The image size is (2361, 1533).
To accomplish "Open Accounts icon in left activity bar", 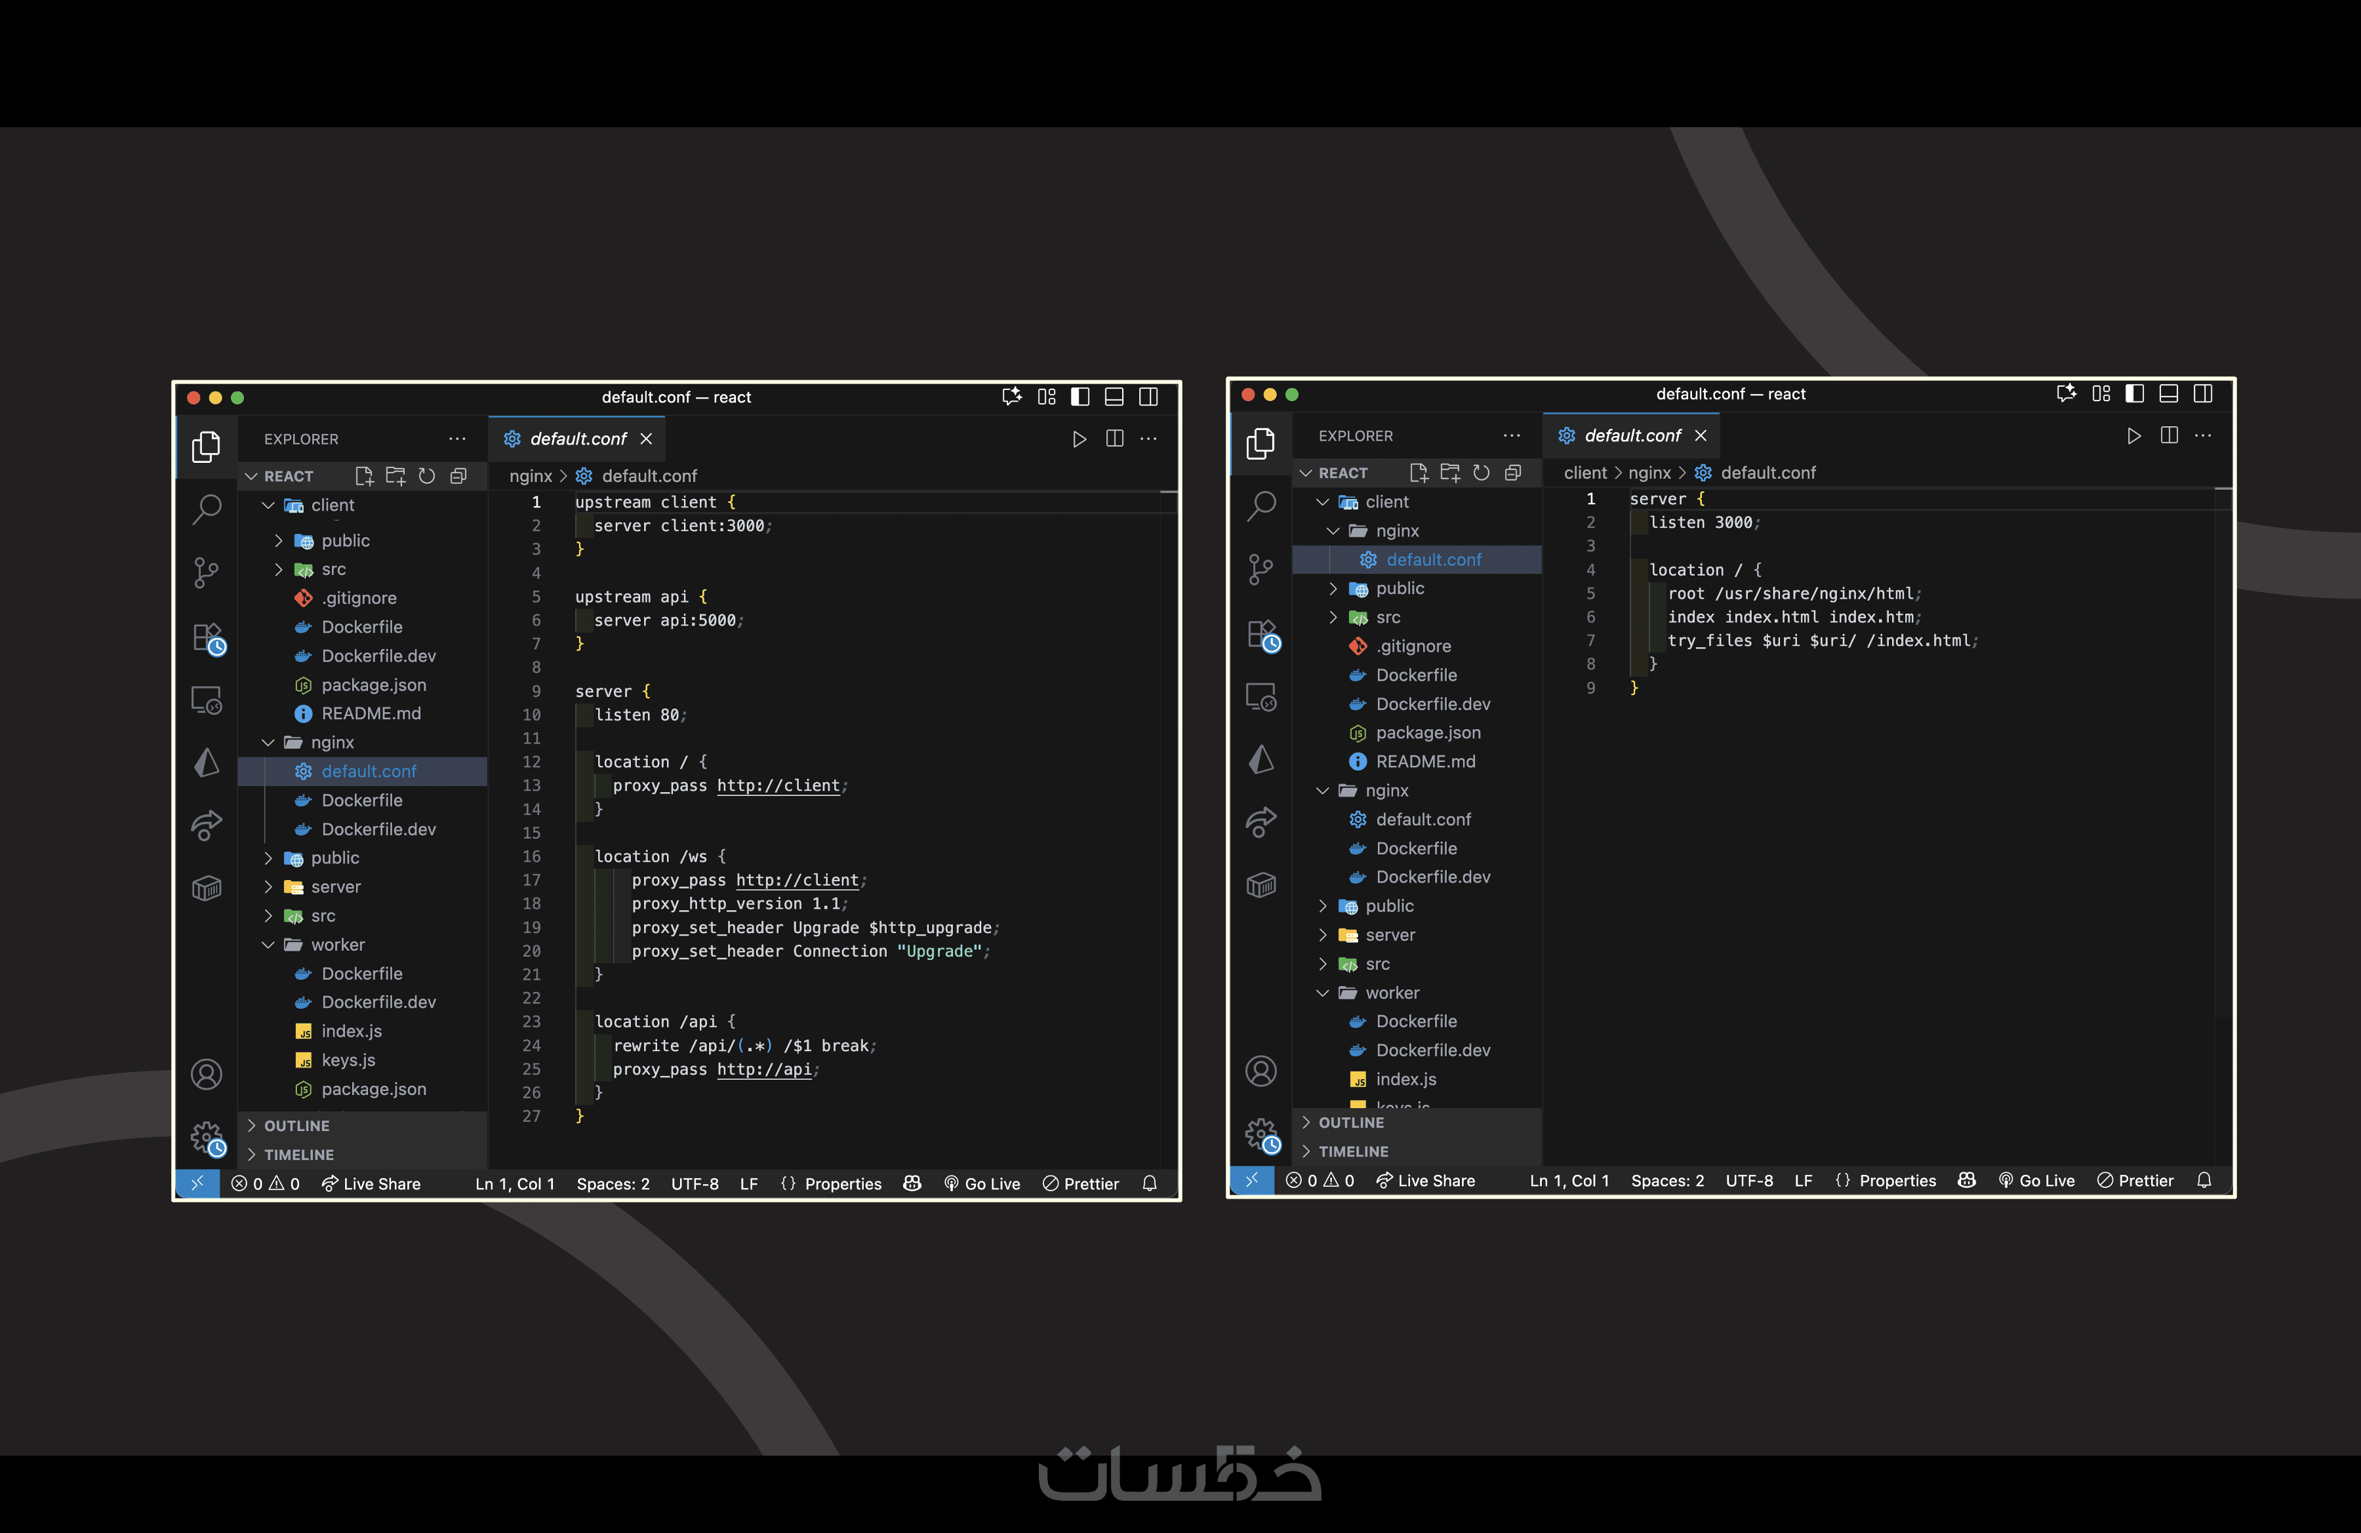I will [x=207, y=1074].
